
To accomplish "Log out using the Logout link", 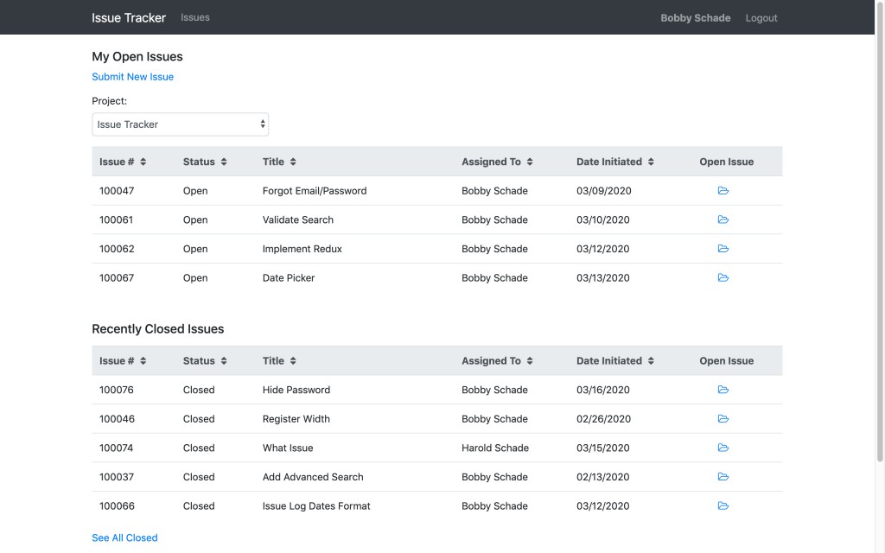I will pyautogui.click(x=761, y=18).
